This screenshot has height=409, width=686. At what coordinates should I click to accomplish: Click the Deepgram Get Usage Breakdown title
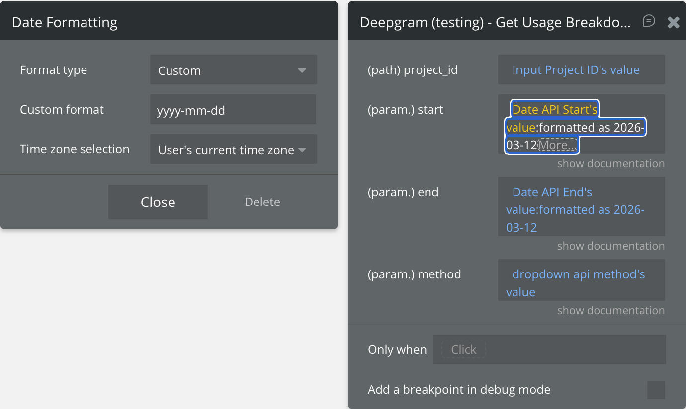[496, 22]
